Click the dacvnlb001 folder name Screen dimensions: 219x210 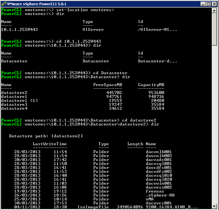point(159,152)
